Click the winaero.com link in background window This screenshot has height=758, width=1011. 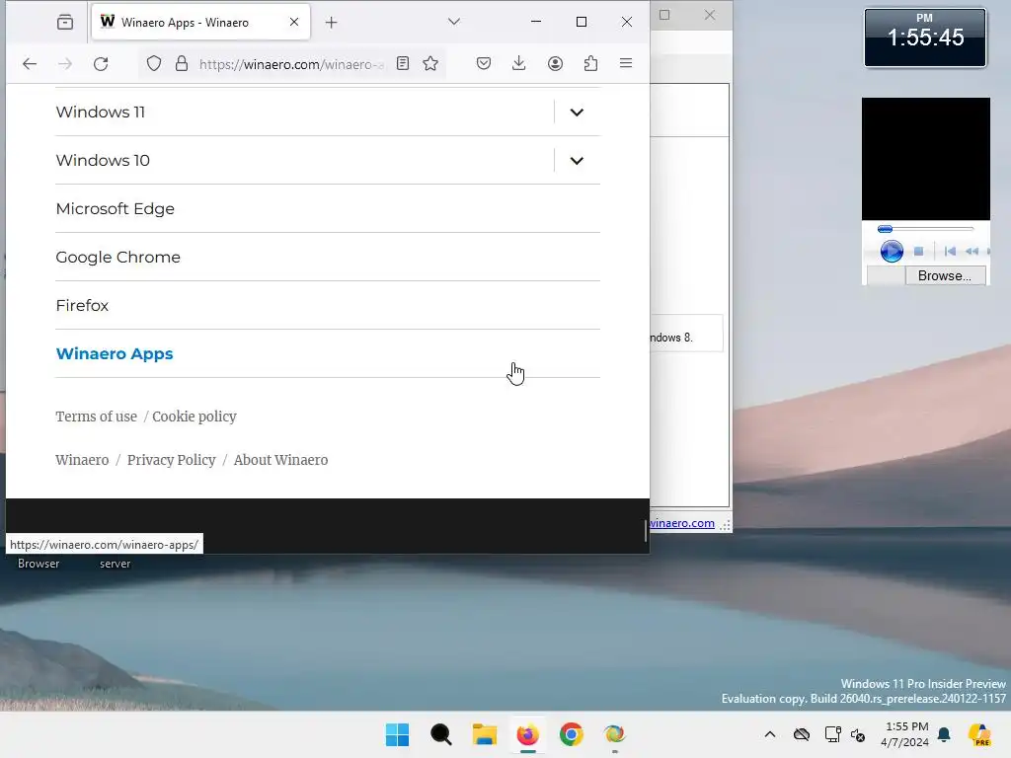(682, 523)
